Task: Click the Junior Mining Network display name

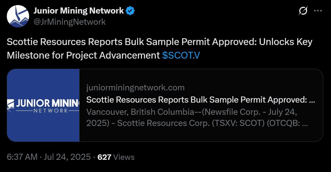Action: point(79,11)
